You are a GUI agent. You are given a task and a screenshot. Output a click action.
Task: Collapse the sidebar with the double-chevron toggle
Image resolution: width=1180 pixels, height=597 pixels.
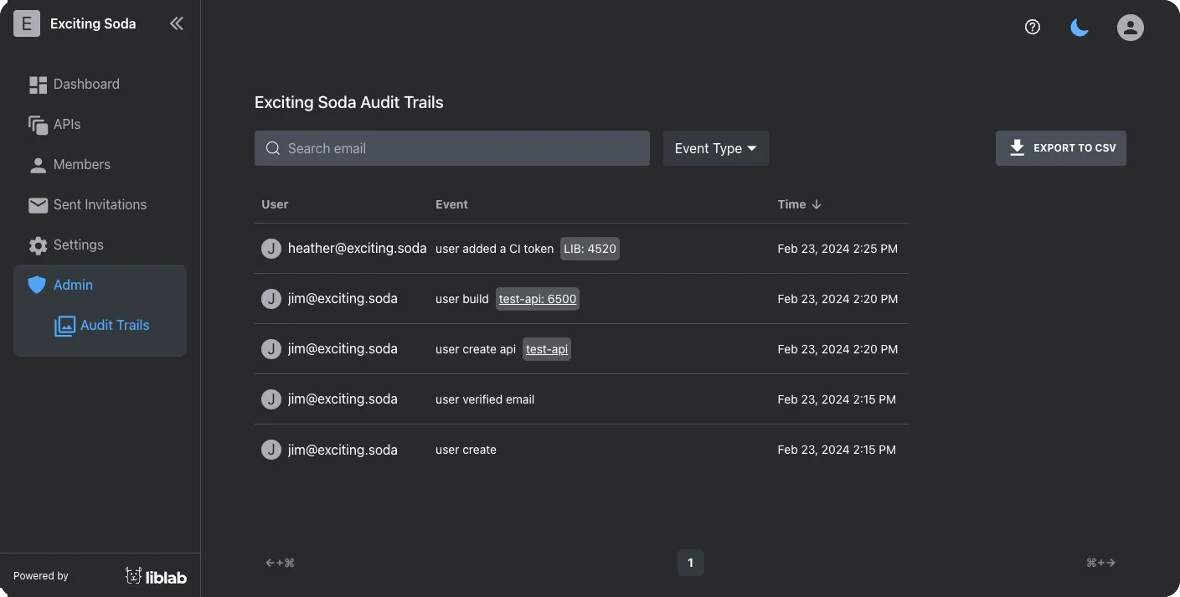(x=176, y=23)
